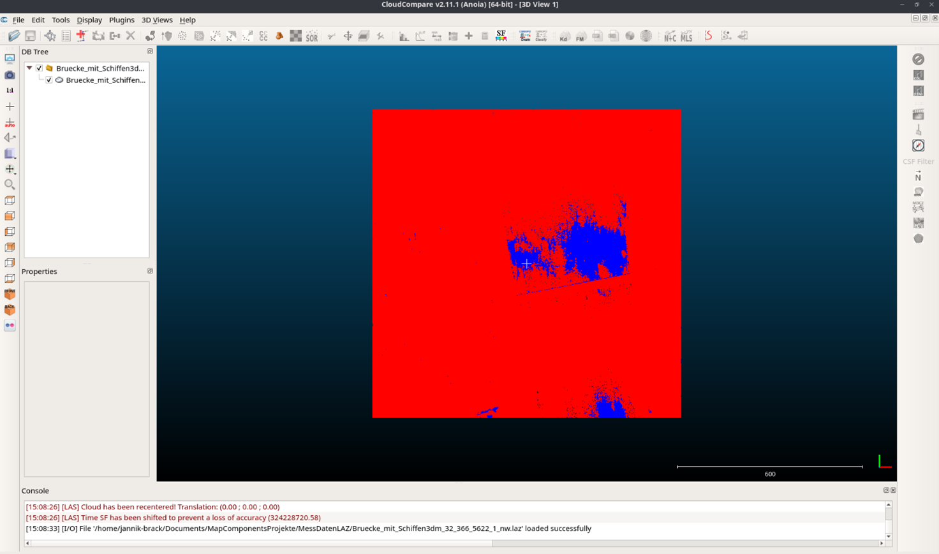The height and width of the screenshot is (554, 939).
Task: Activate the Segment tool
Action: click(330, 36)
